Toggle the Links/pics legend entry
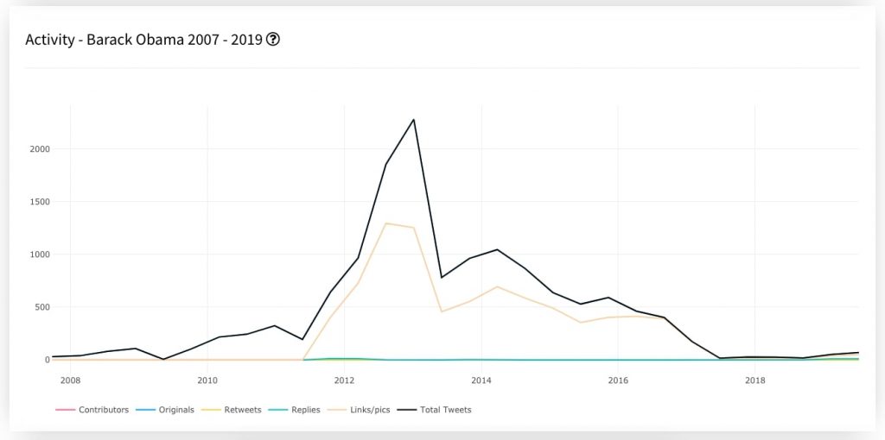Screen dimensions: 885x440 [x=358, y=410]
